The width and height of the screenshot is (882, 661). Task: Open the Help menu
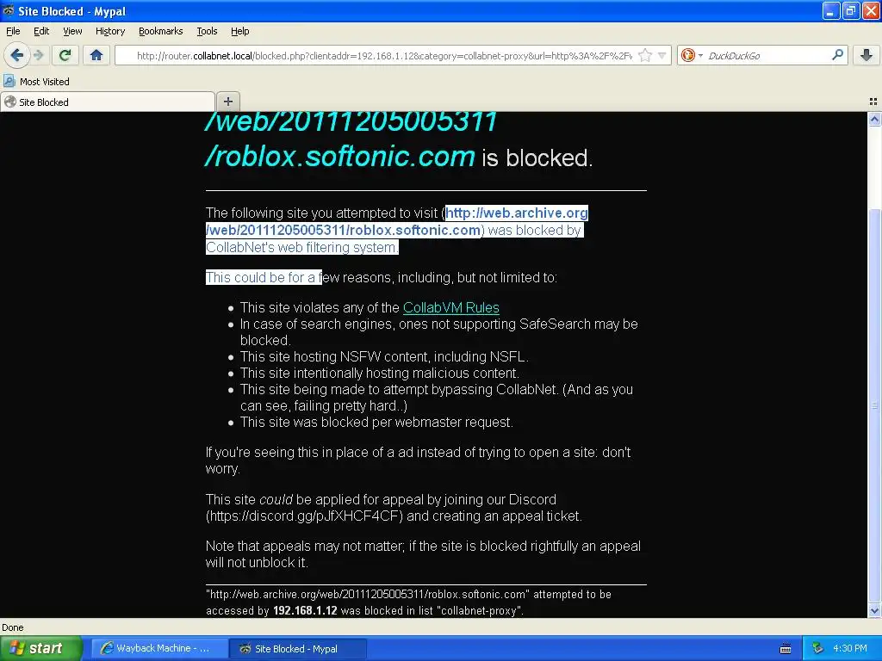pyautogui.click(x=239, y=31)
